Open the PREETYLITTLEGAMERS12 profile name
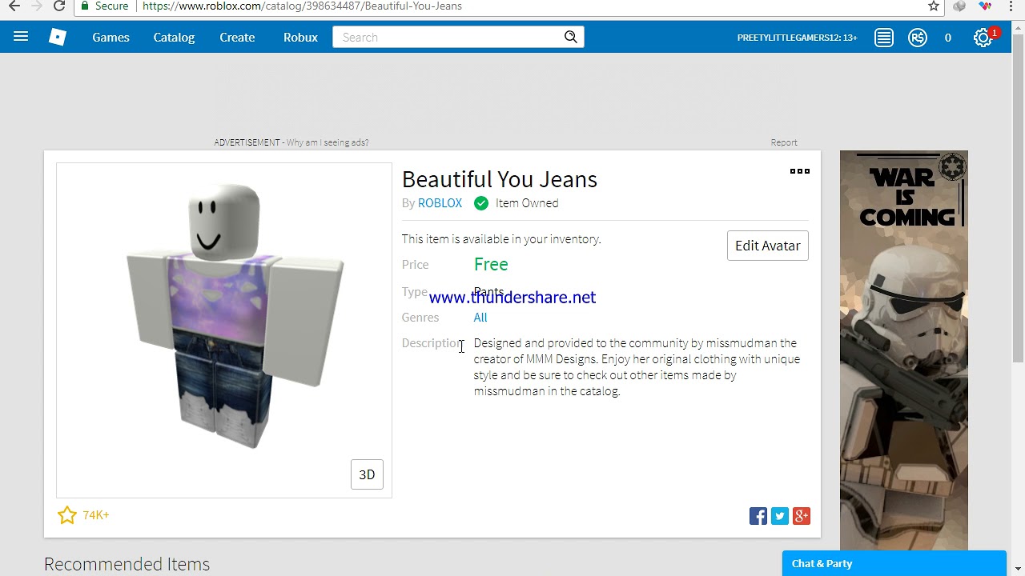1025x576 pixels. (x=797, y=38)
